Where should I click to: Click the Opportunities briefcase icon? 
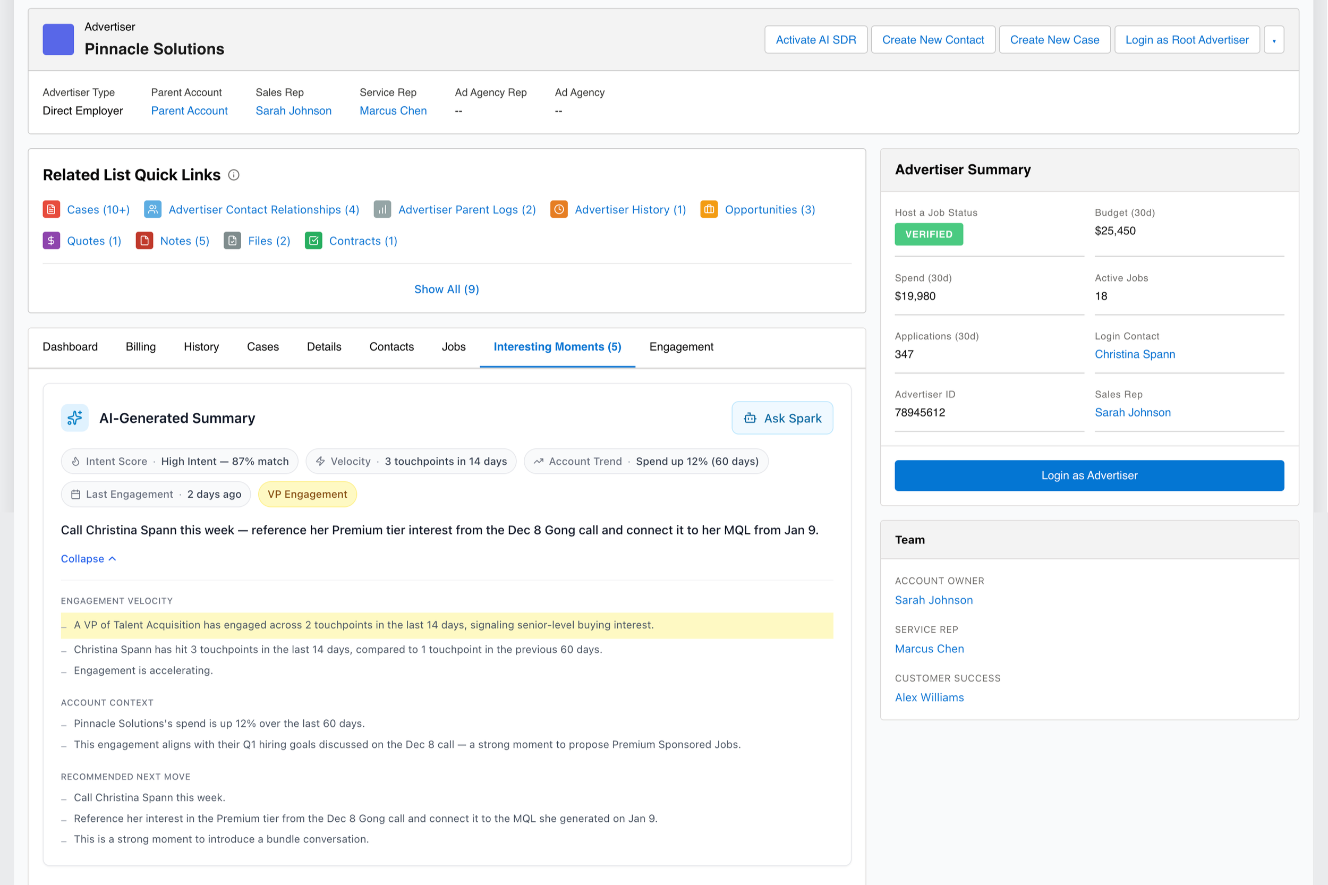(709, 209)
